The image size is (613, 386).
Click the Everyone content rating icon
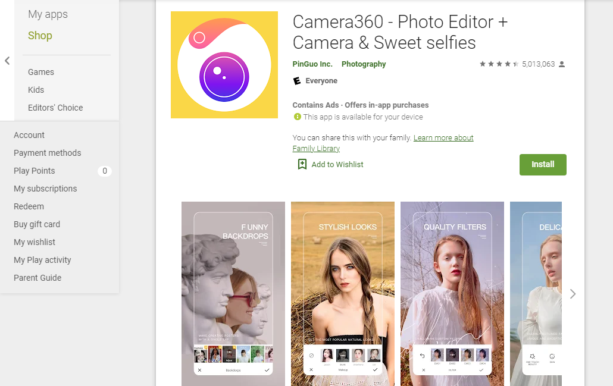pyautogui.click(x=297, y=81)
